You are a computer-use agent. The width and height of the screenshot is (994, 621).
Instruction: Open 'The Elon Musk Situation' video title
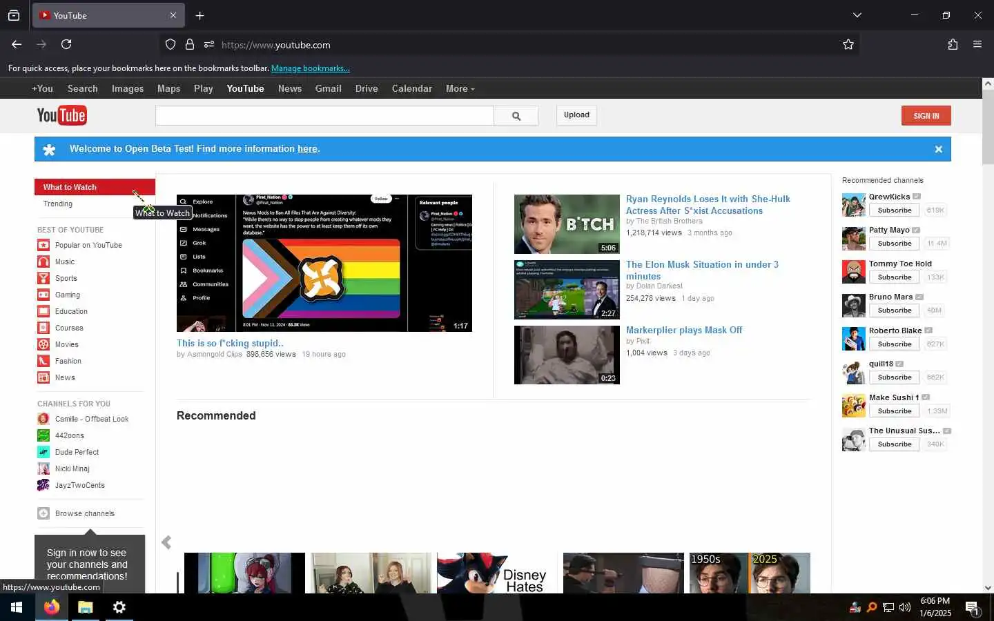click(x=702, y=270)
